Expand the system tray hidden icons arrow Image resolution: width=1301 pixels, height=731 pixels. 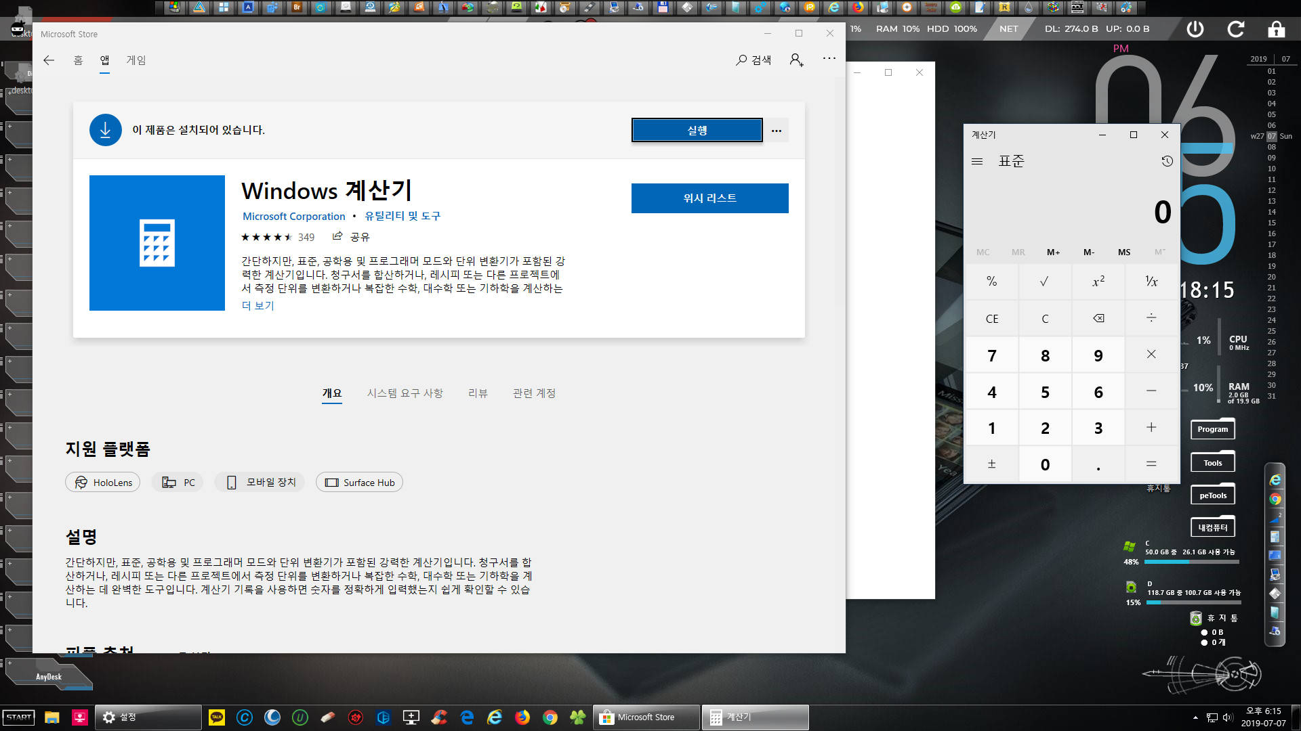tap(1195, 717)
